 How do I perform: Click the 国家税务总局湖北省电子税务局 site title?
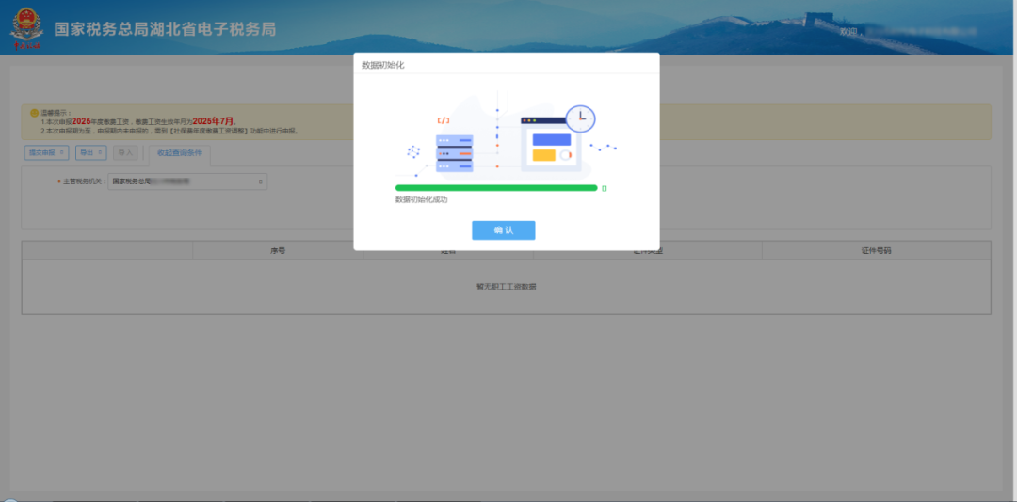tap(165, 29)
